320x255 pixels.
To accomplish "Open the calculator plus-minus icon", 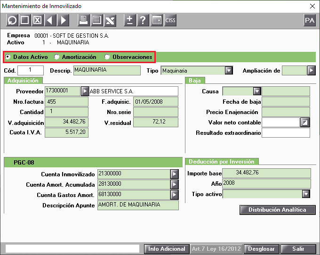I will coord(129,20).
